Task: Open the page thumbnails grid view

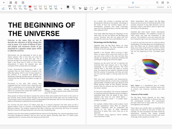Action: click(11, 3)
